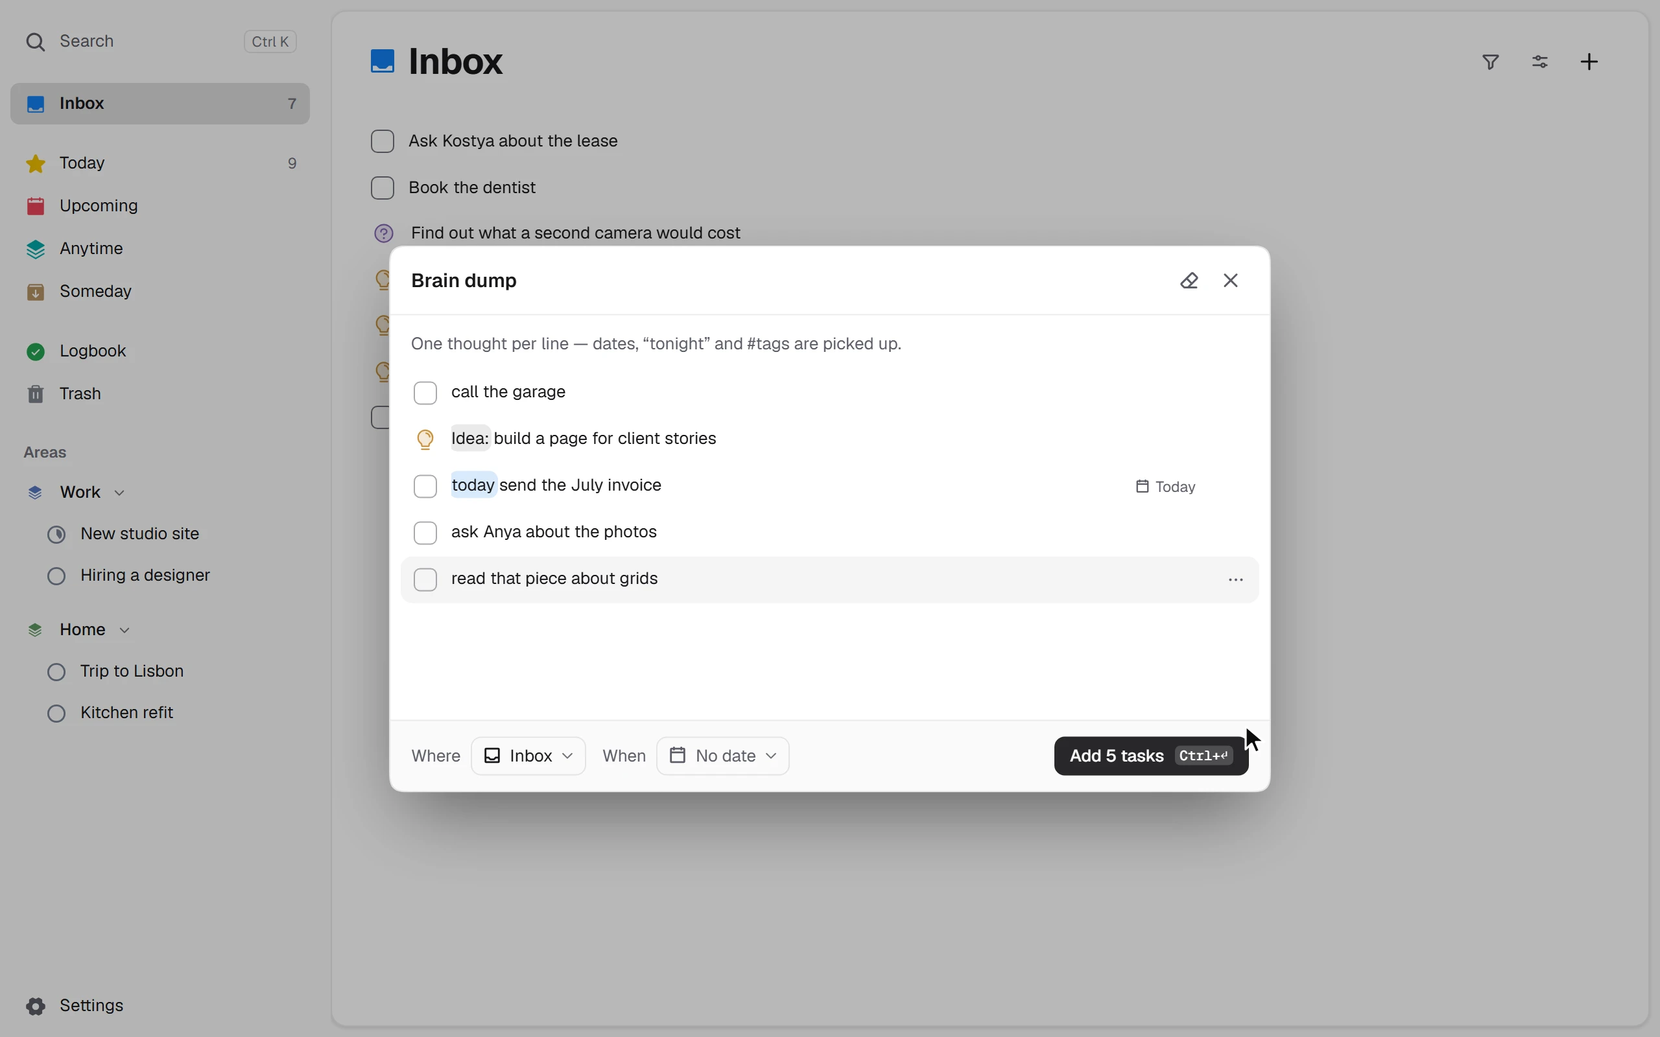This screenshot has height=1037, width=1660.
Task: Click 'Find out what a second camera would cost'
Action: (x=576, y=233)
